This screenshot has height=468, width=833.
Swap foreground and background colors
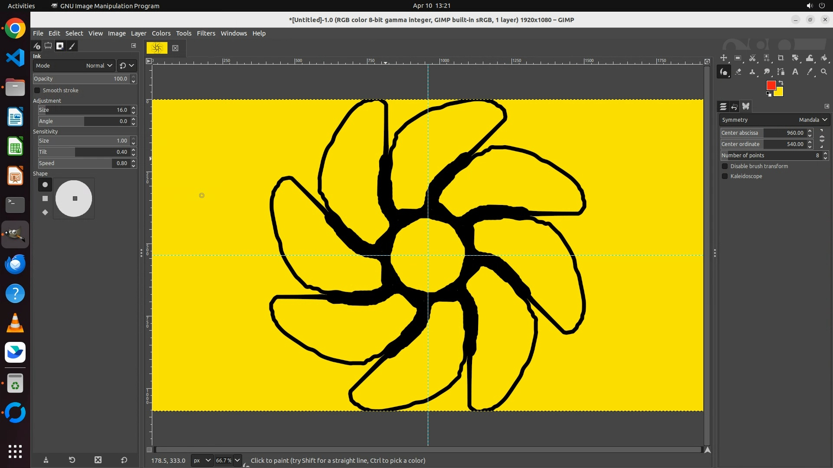point(781,83)
